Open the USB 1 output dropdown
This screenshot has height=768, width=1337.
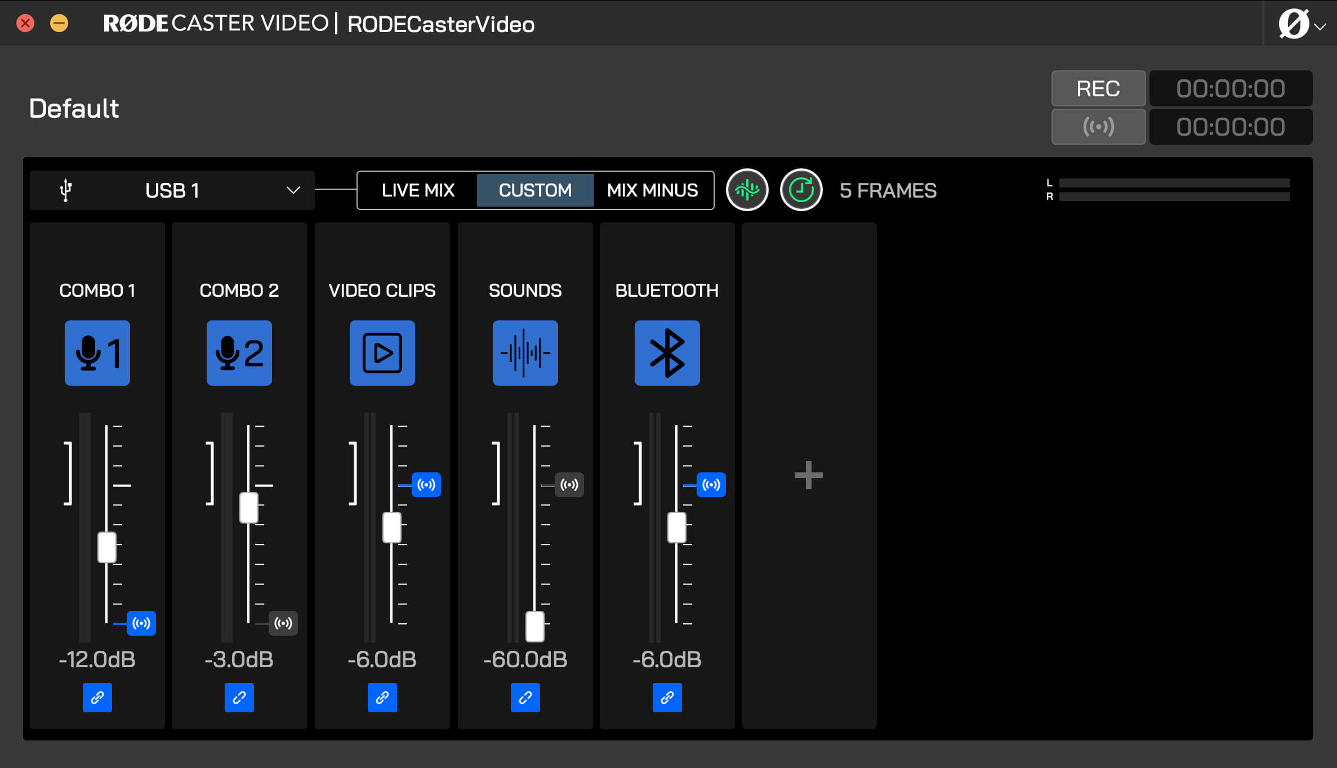click(172, 190)
